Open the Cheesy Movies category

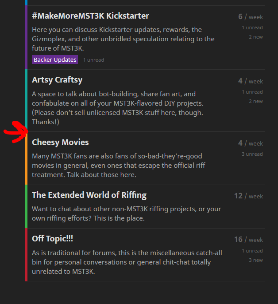(x=60, y=142)
